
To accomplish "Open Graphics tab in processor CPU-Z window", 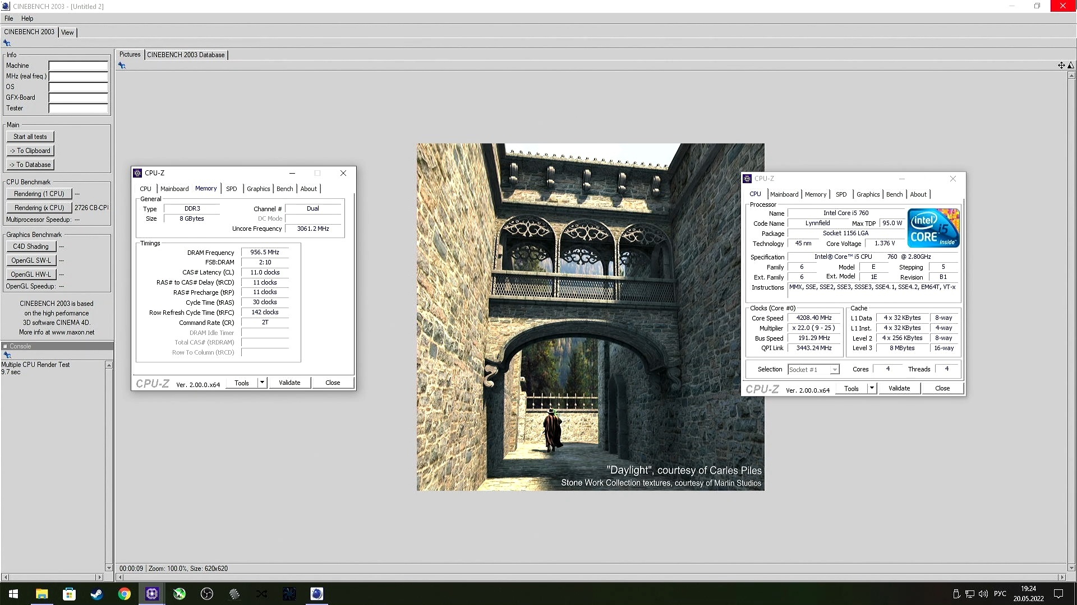I will (x=868, y=194).
